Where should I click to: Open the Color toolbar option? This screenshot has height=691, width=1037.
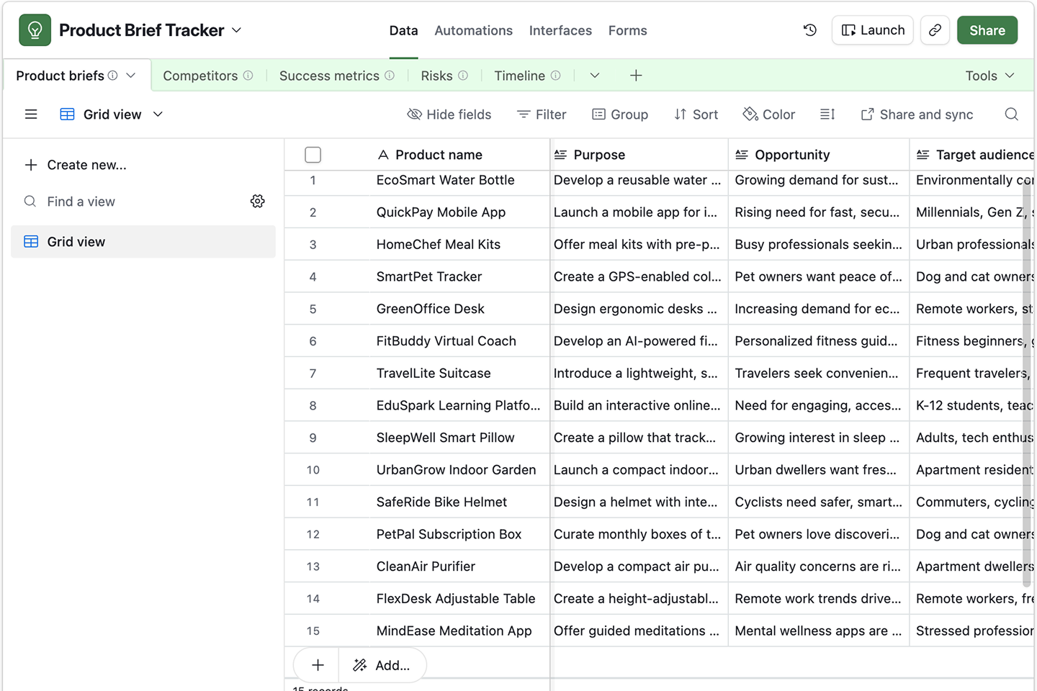coord(769,114)
